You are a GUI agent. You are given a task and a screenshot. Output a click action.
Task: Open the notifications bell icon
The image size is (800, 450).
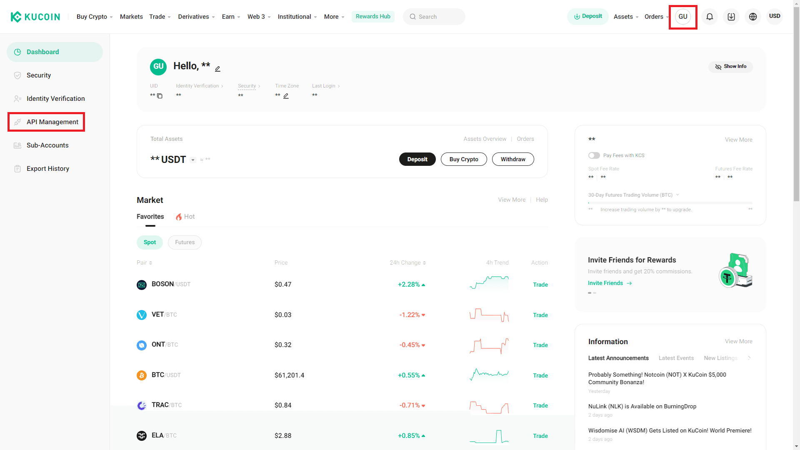(x=710, y=17)
